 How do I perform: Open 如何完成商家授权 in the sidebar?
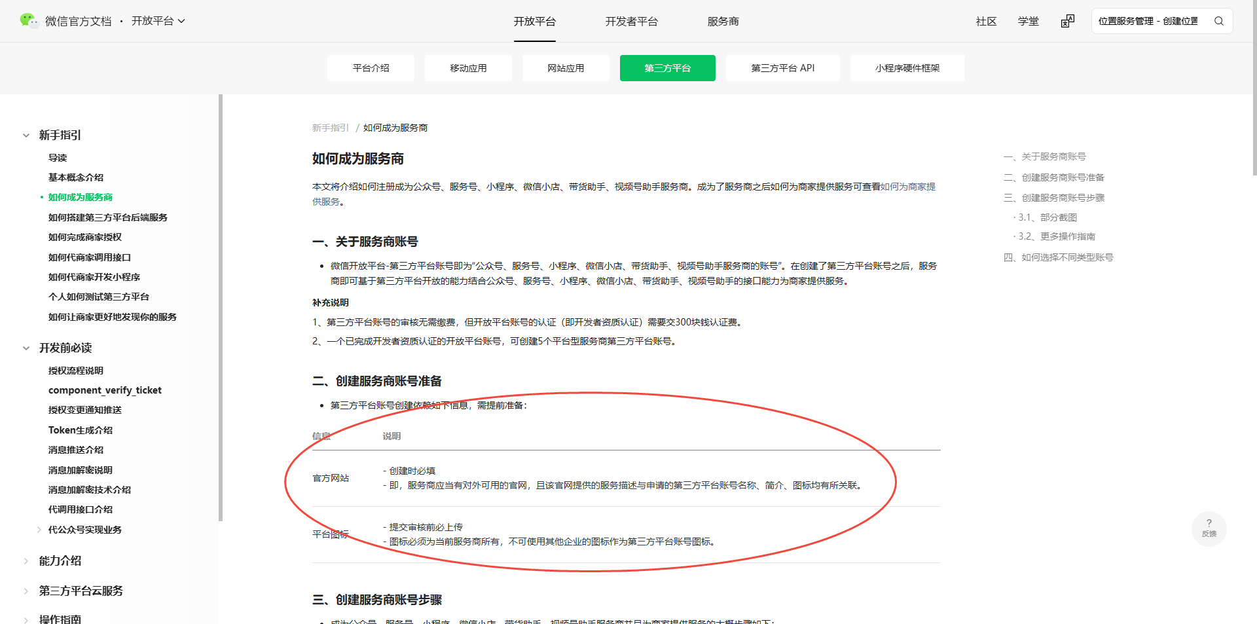click(x=85, y=237)
